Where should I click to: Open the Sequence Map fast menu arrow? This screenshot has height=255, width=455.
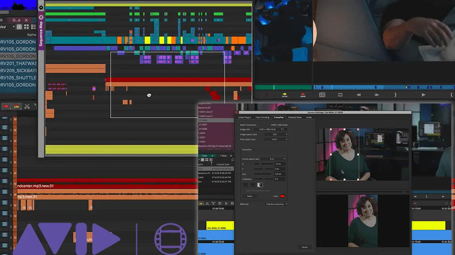pyautogui.click(x=41, y=8)
